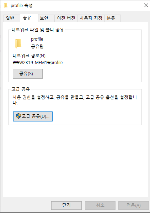The width and height of the screenshot is (150, 213).
Task: Click the profile folder name text
Action: pos(37,39)
